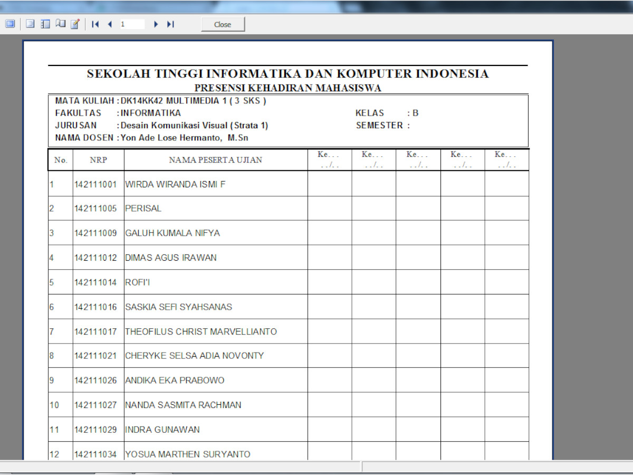The image size is (633, 475).
Task: Click the page number input field
Action: click(131, 24)
